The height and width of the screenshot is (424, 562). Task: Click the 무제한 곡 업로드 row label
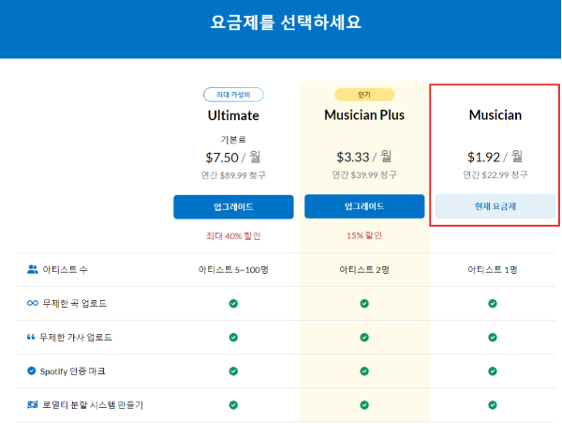click(75, 303)
